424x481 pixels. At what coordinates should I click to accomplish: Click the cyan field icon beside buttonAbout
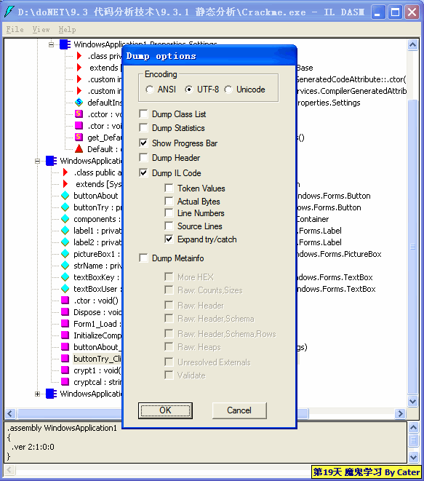pyautogui.click(x=65, y=196)
